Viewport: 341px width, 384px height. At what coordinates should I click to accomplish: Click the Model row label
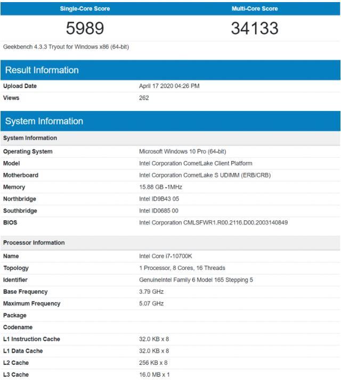pos(12,163)
